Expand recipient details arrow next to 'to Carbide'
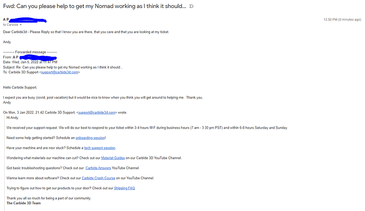Screen dimensions: 365x211 pyautogui.click(x=21, y=25)
